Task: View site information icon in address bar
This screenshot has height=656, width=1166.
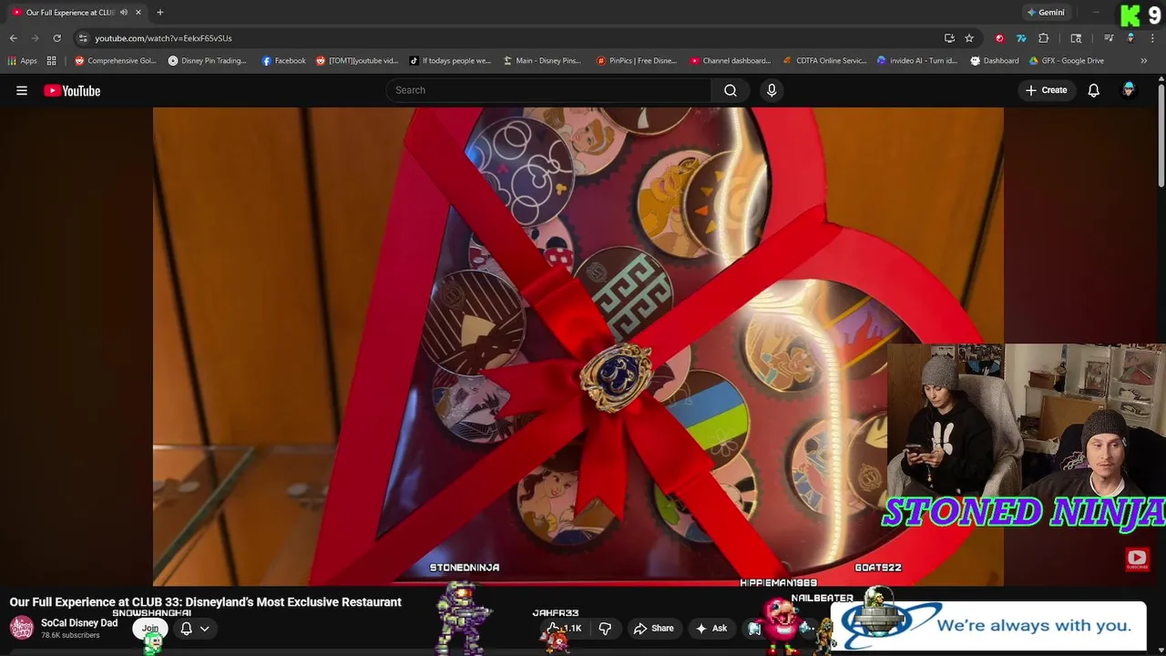Action: (x=83, y=38)
